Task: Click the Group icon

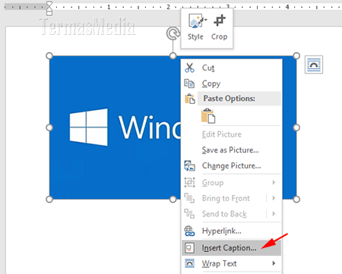Action: [x=189, y=182]
